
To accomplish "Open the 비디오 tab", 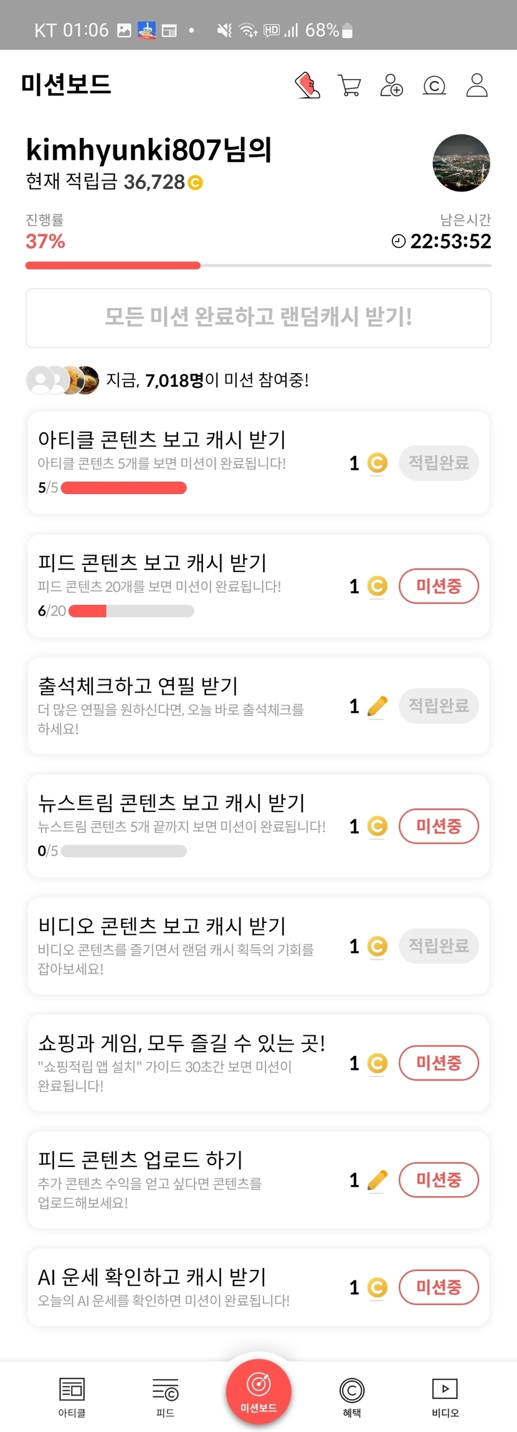I will click(x=445, y=1396).
